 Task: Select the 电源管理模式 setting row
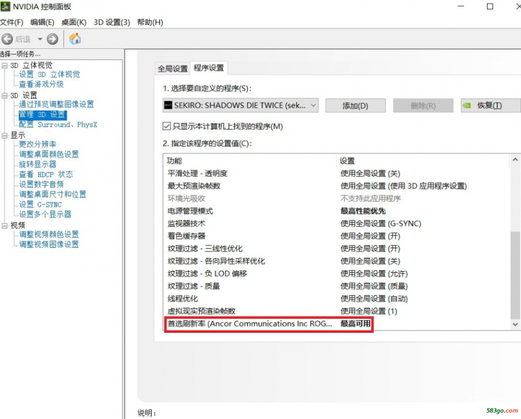[336, 211]
